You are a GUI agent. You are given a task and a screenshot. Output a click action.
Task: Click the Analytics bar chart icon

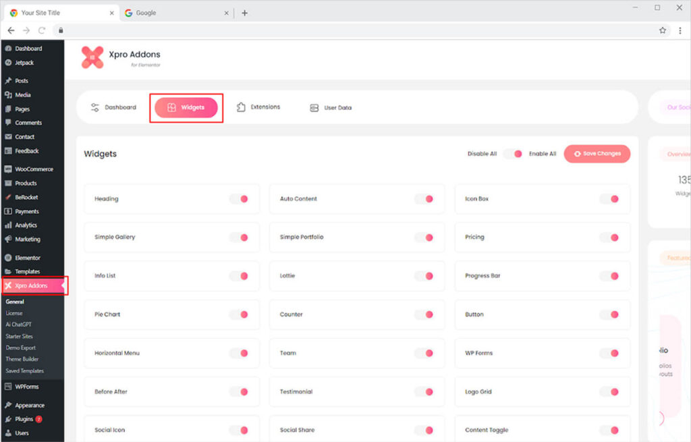pos(8,225)
